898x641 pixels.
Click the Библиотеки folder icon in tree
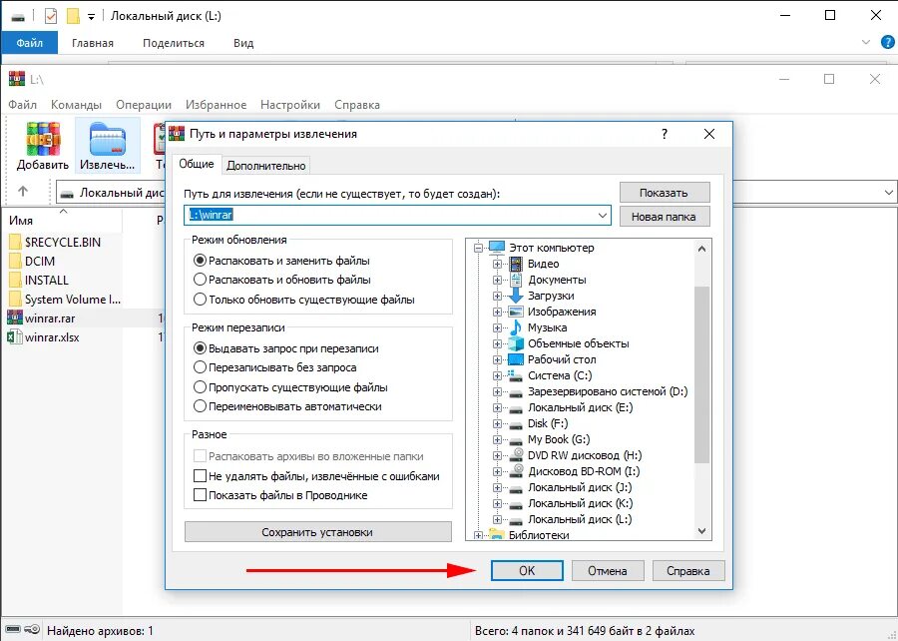click(x=496, y=535)
